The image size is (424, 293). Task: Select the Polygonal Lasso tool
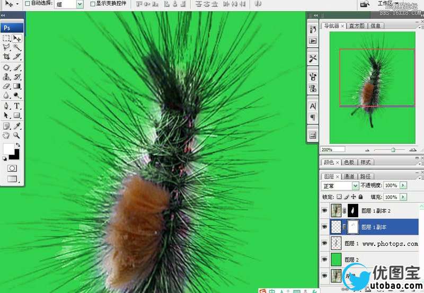coord(6,47)
